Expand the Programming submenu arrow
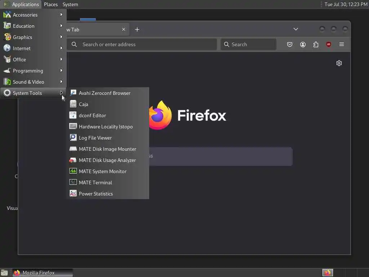 [x=61, y=70]
